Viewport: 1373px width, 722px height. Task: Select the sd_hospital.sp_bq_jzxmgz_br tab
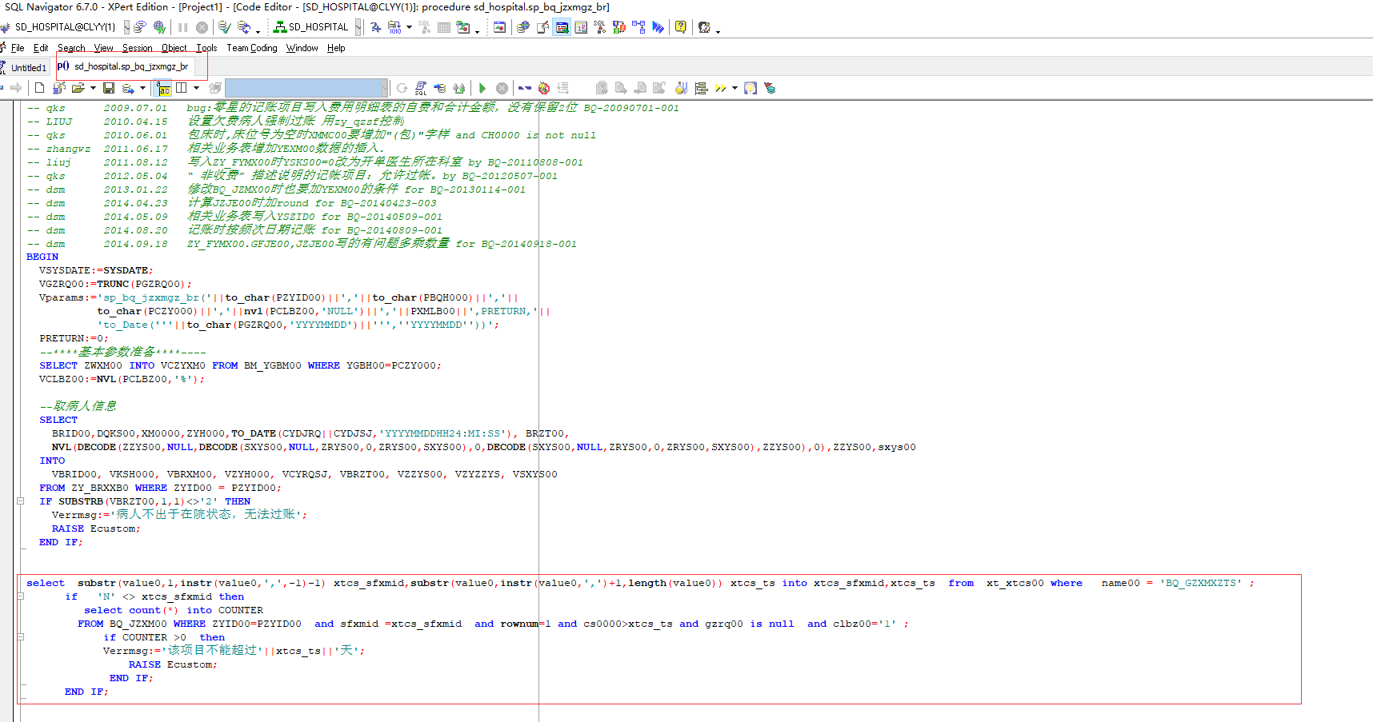click(x=130, y=66)
